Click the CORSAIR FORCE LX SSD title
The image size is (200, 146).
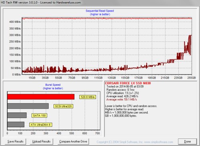[128, 83]
